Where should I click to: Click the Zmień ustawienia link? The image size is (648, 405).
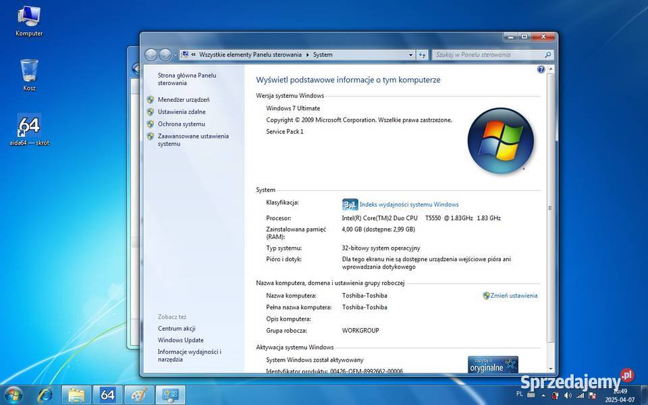[514, 296]
